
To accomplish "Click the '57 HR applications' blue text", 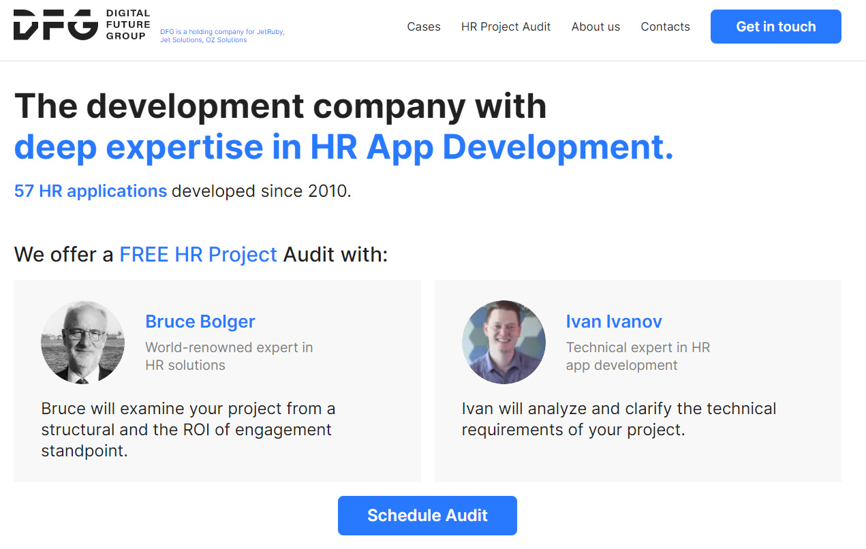I will point(91,191).
